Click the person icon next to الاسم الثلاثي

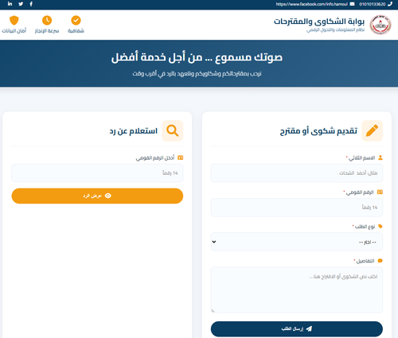click(380, 157)
